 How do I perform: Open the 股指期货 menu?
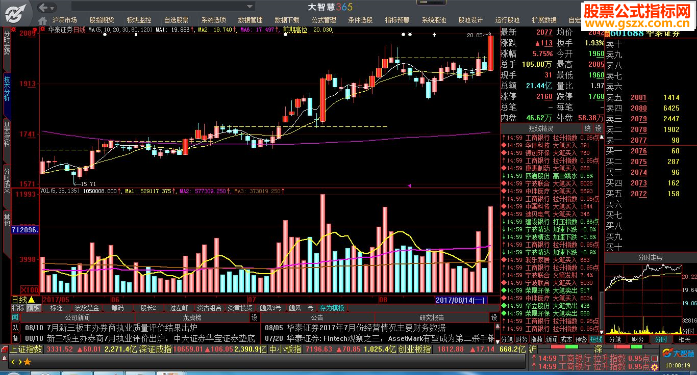(102, 20)
